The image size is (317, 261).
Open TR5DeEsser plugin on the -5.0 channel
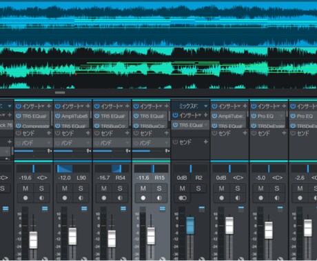pyautogui.click(x=271, y=126)
